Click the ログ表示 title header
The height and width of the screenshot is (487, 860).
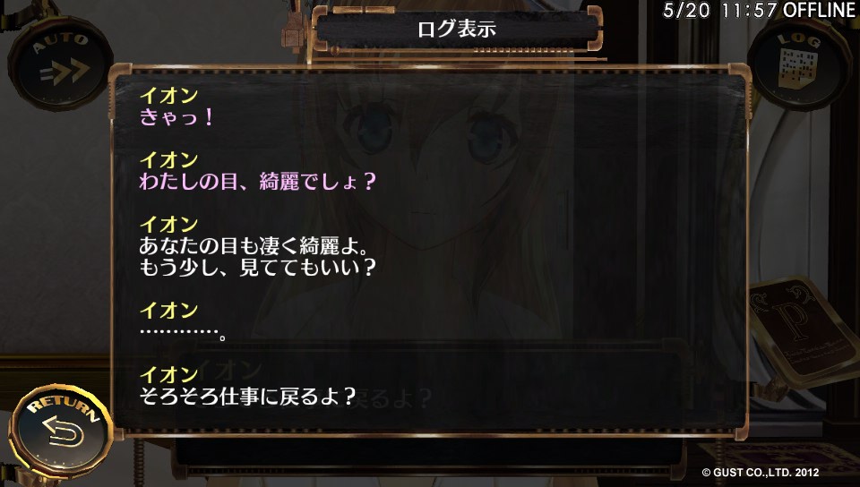pyautogui.click(x=457, y=29)
